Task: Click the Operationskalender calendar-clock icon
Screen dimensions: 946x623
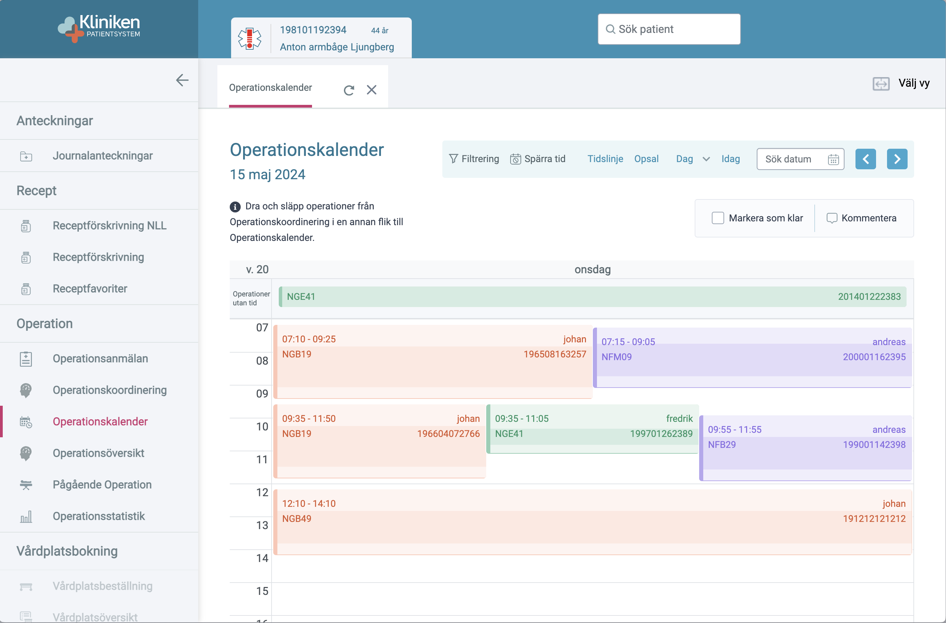Action: [26, 422]
